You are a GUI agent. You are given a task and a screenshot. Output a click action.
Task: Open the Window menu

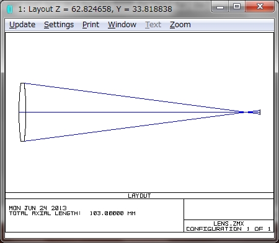(122, 25)
